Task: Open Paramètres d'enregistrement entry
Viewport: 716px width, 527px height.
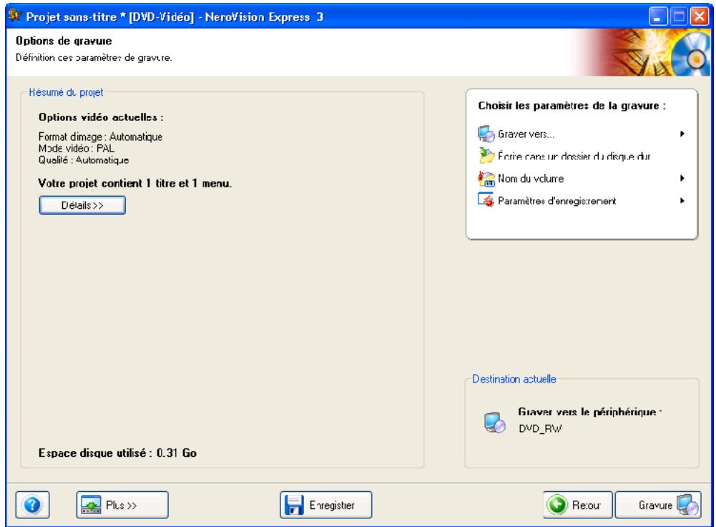Action: point(582,200)
